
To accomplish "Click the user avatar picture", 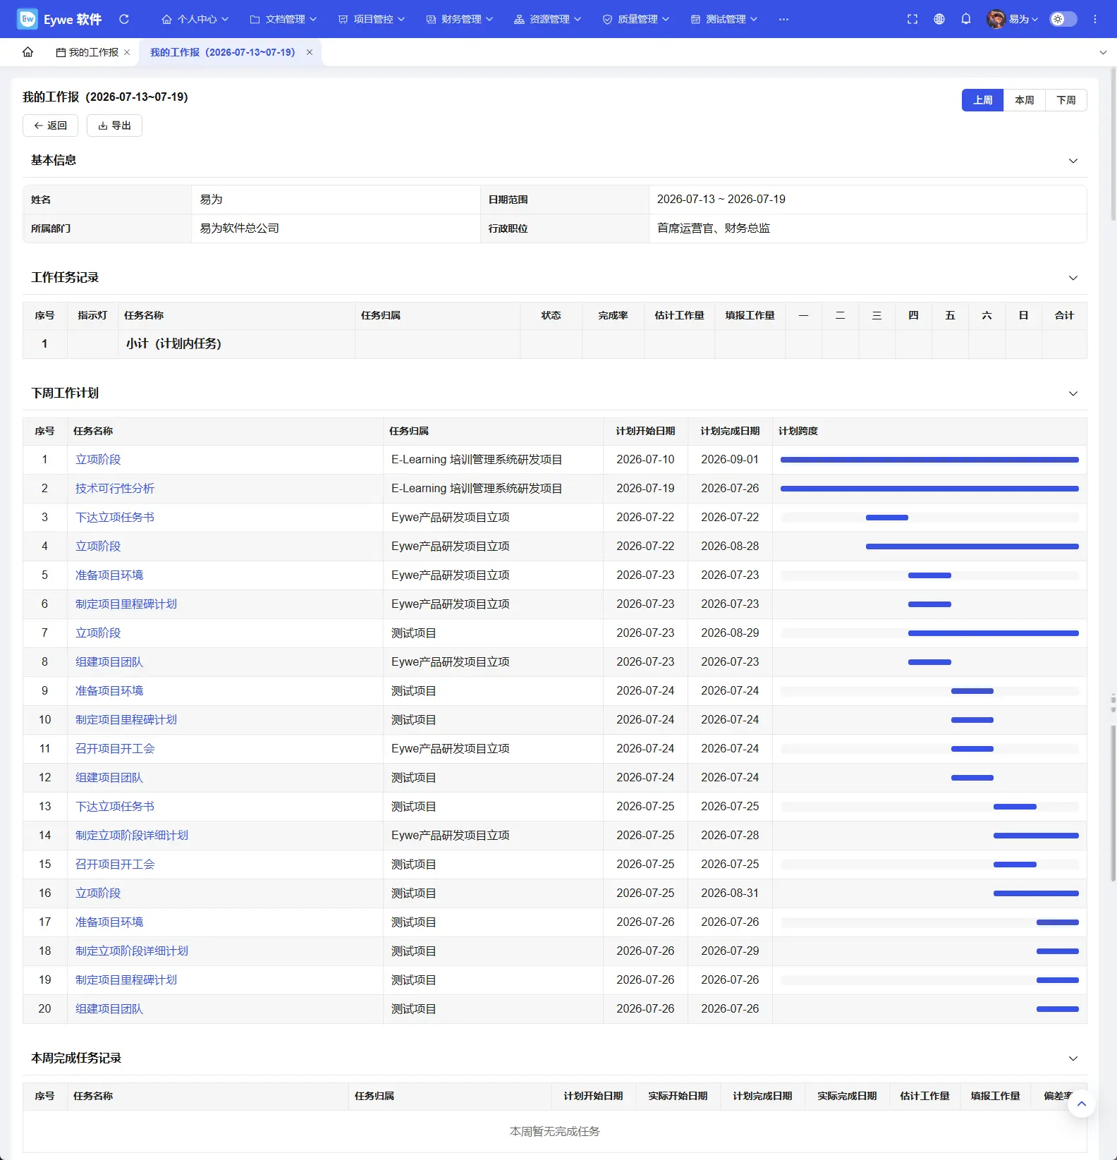I will [996, 19].
